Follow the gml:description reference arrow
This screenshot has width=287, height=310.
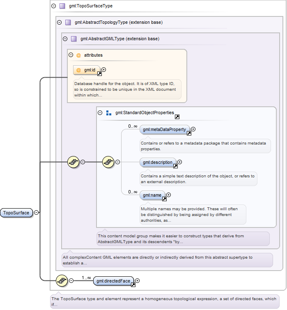click(x=175, y=166)
